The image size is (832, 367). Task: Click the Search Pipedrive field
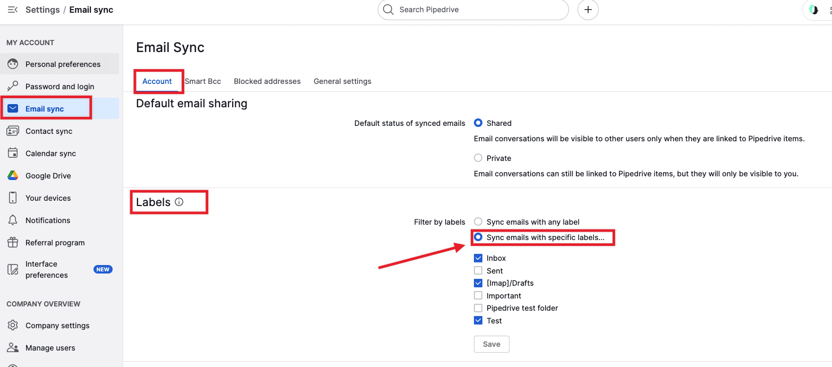click(473, 10)
